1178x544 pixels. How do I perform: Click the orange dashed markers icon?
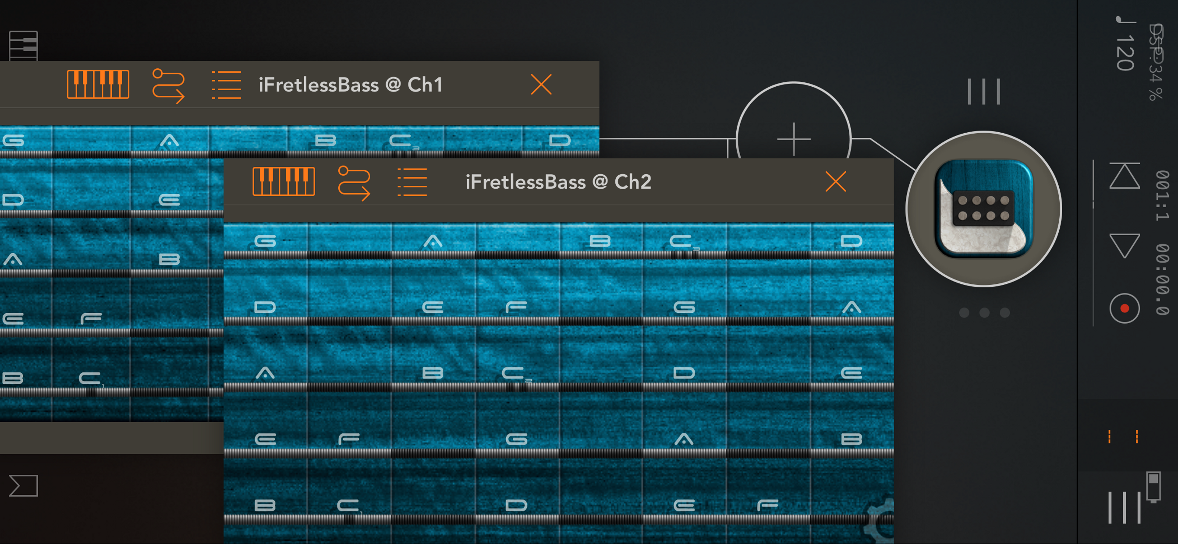click(x=1123, y=437)
